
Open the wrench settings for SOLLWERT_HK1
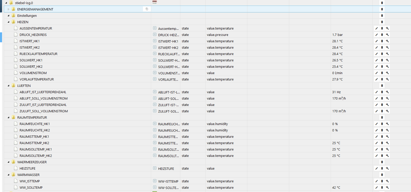click(x=387, y=60)
